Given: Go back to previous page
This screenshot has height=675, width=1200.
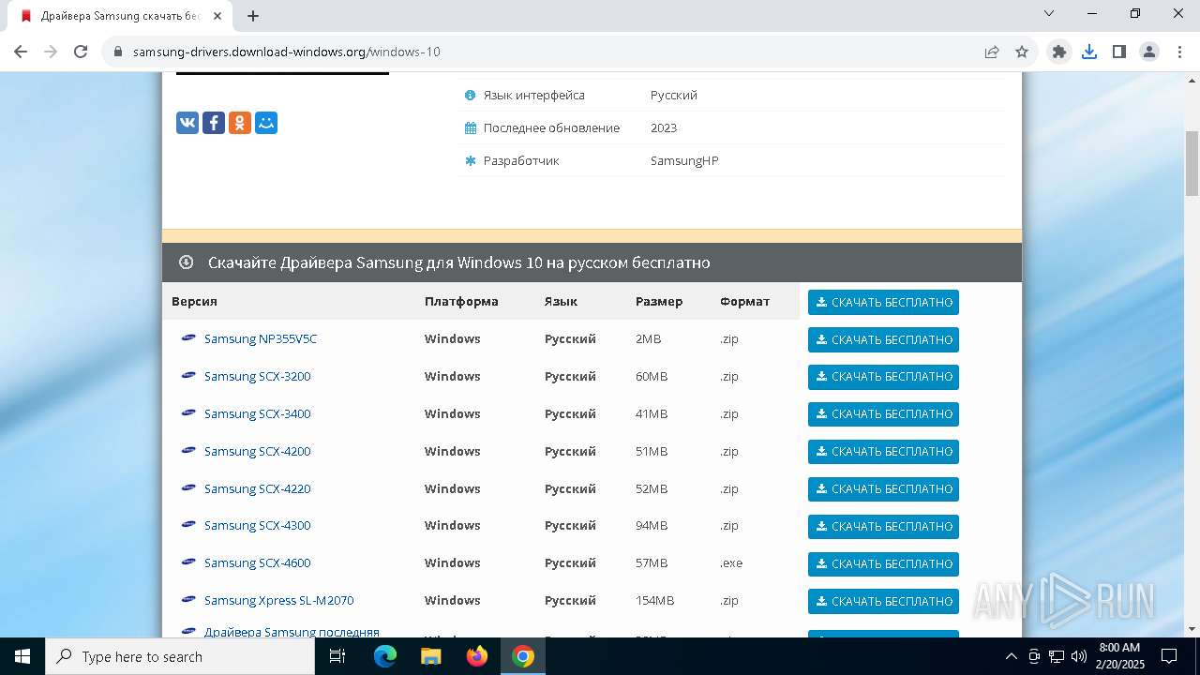Looking at the screenshot, I should point(21,52).
